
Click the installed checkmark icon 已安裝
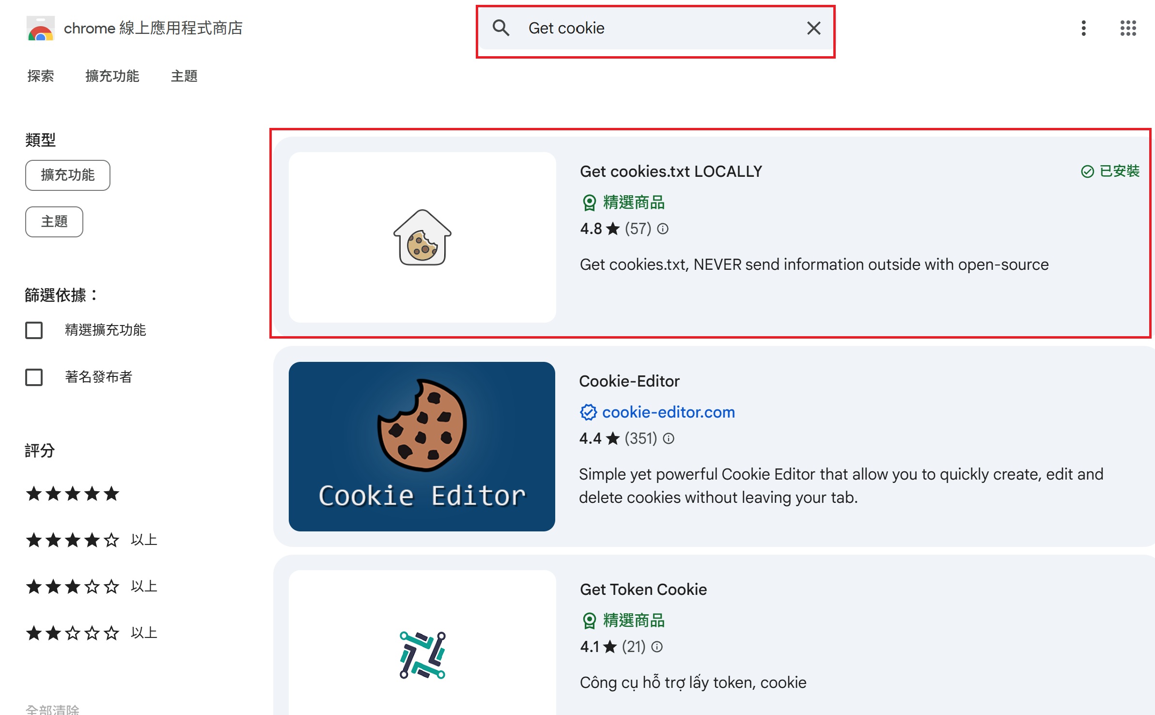[1087, 171]
